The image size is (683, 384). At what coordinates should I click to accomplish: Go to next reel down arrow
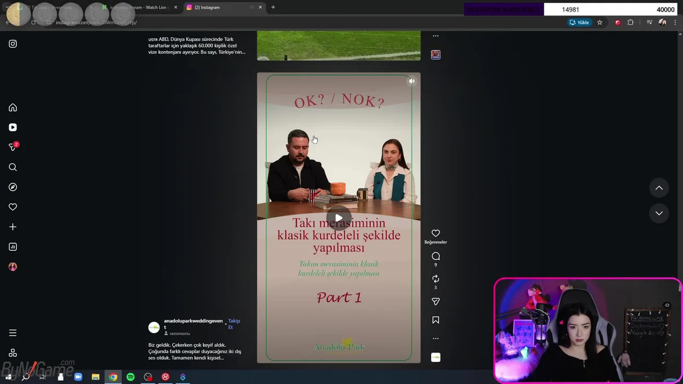point(659,213)
